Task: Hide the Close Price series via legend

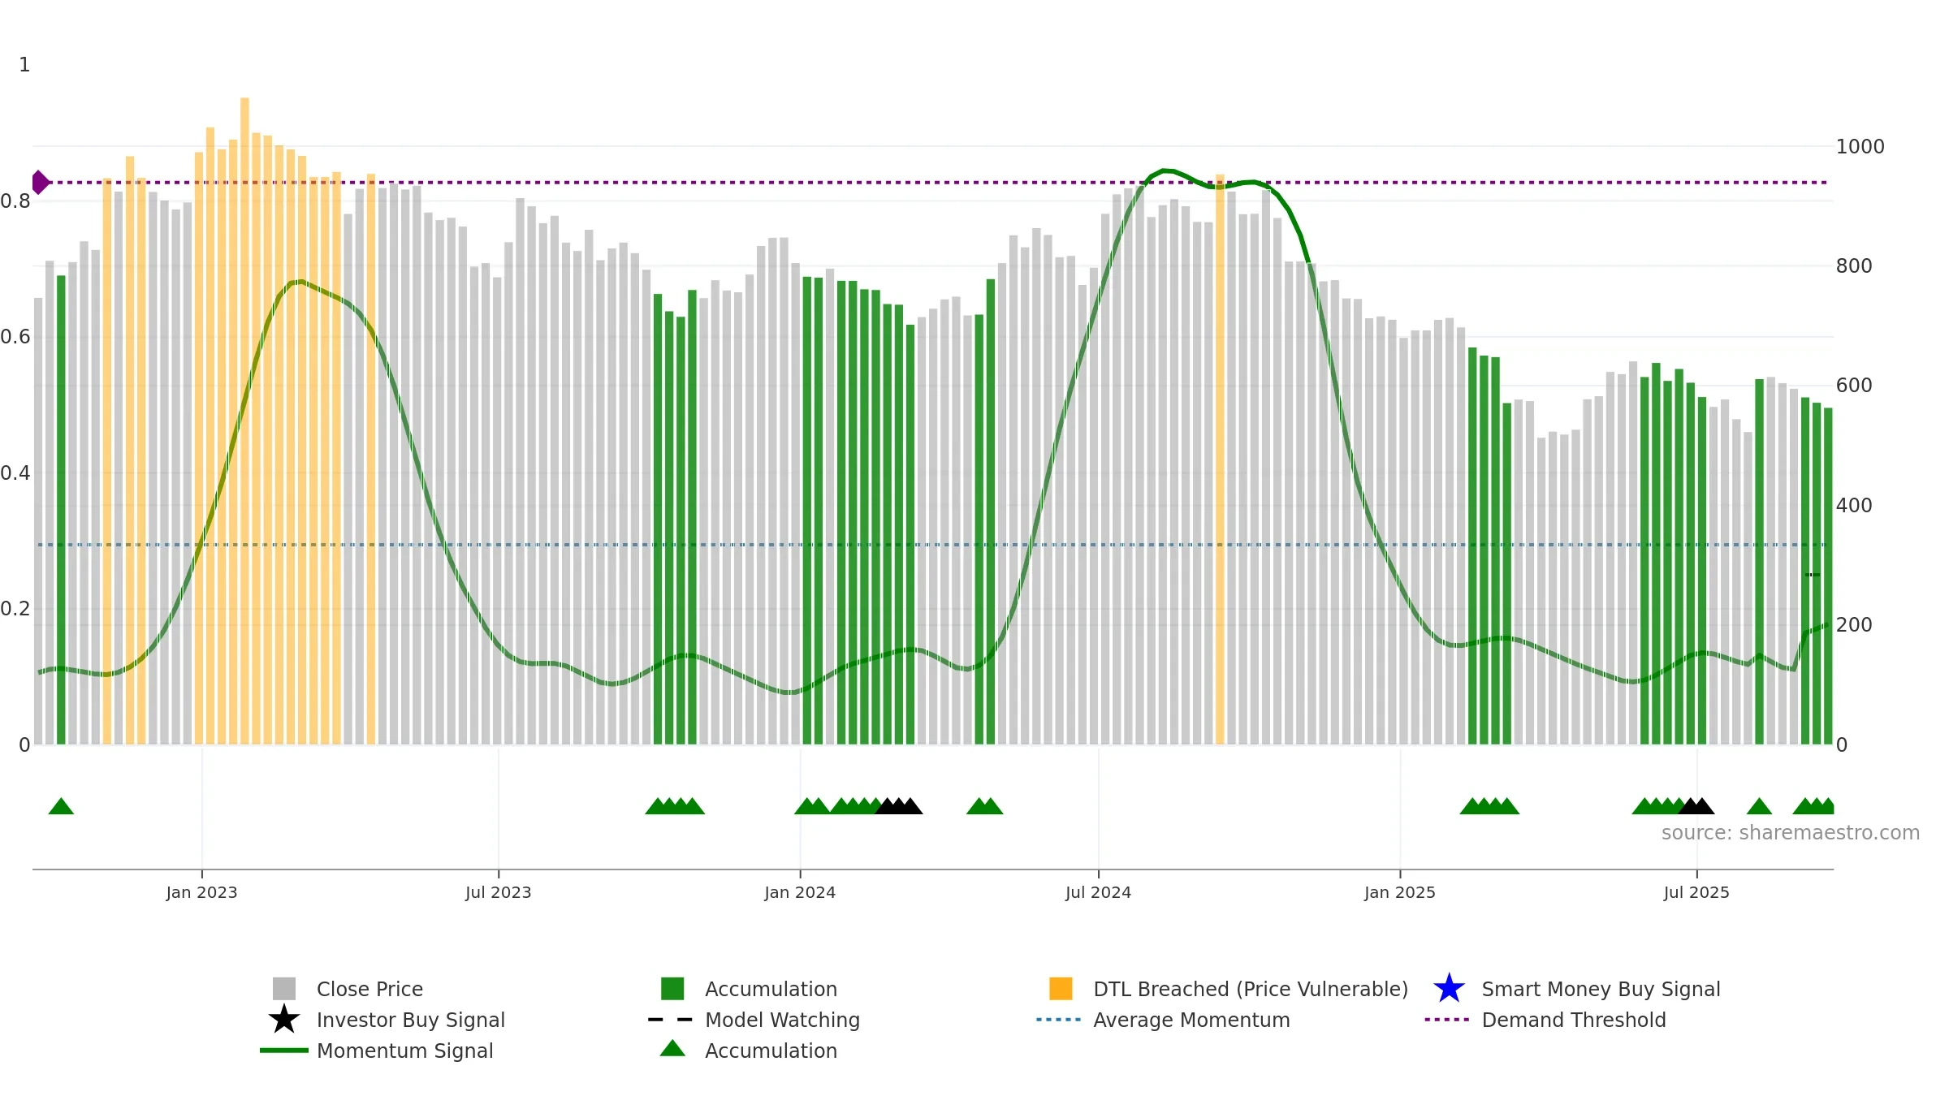Action: point(348,989)
